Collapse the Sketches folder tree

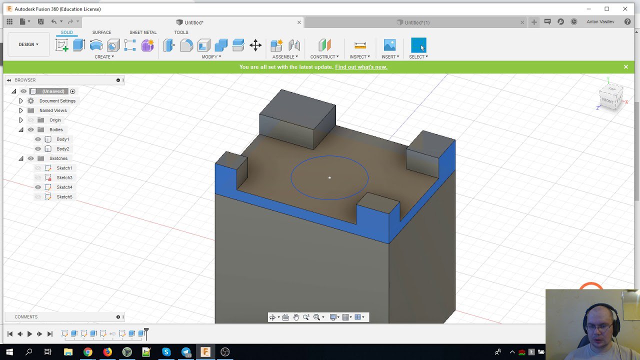point(21,158)
